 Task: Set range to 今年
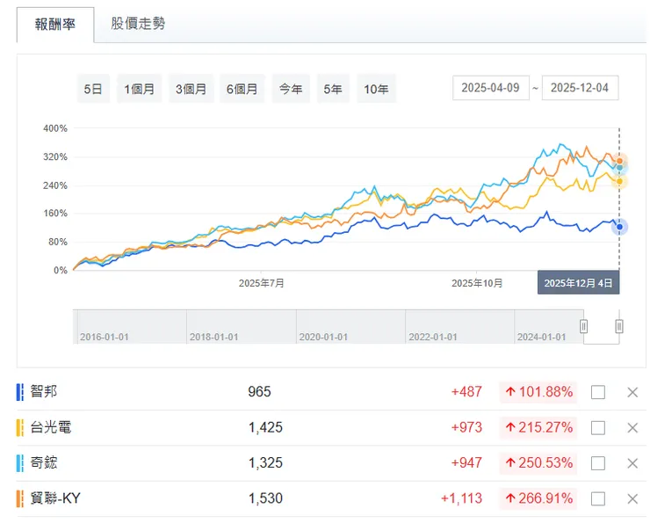[291, 89]
